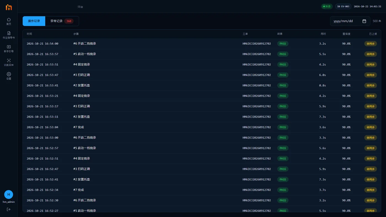Click the logout icon below hm_admin

point(9,209)
